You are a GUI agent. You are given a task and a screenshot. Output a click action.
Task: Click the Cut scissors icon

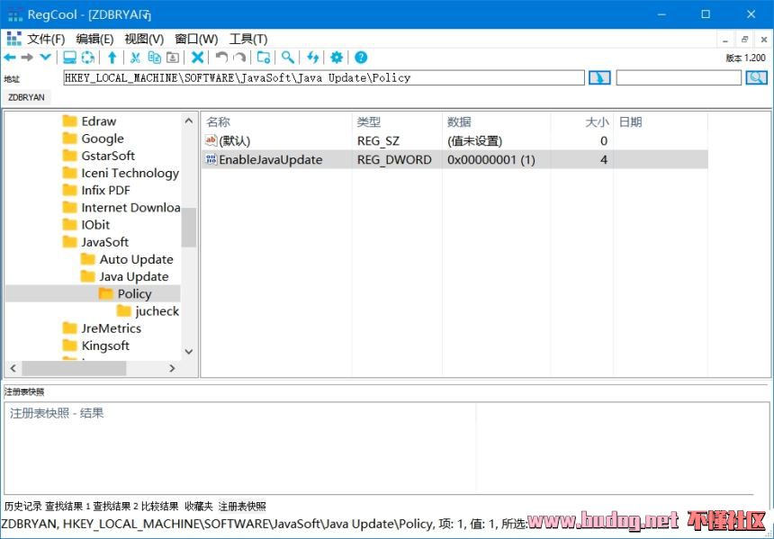coord(135,58)
